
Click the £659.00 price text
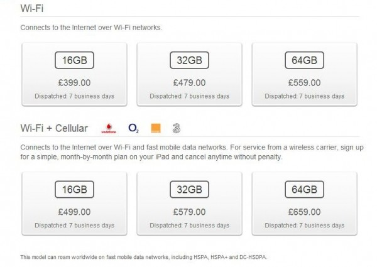[x=304, y=212]
